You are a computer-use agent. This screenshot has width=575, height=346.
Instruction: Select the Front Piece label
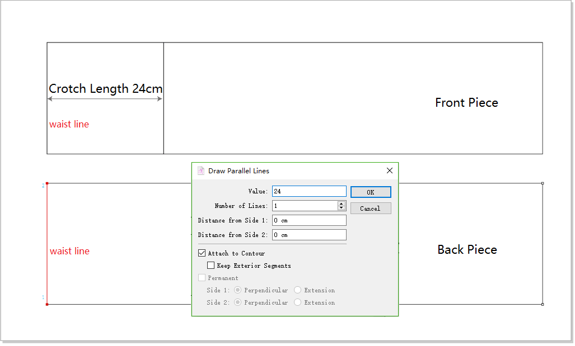click(x=466, y=103)
